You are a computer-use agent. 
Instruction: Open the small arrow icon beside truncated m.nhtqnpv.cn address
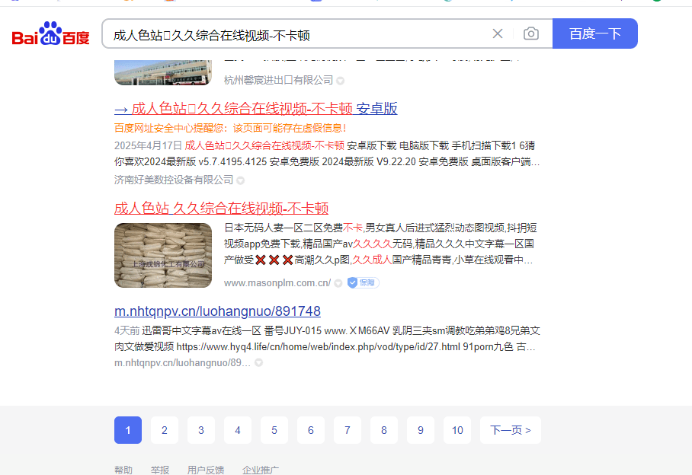pyautogui.click(x=259, y=362)
